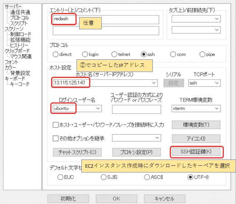Expand the host name 13.115.125.147 dropdown
The width and height of the screenshot is (236, 204).
coord(154,83)
